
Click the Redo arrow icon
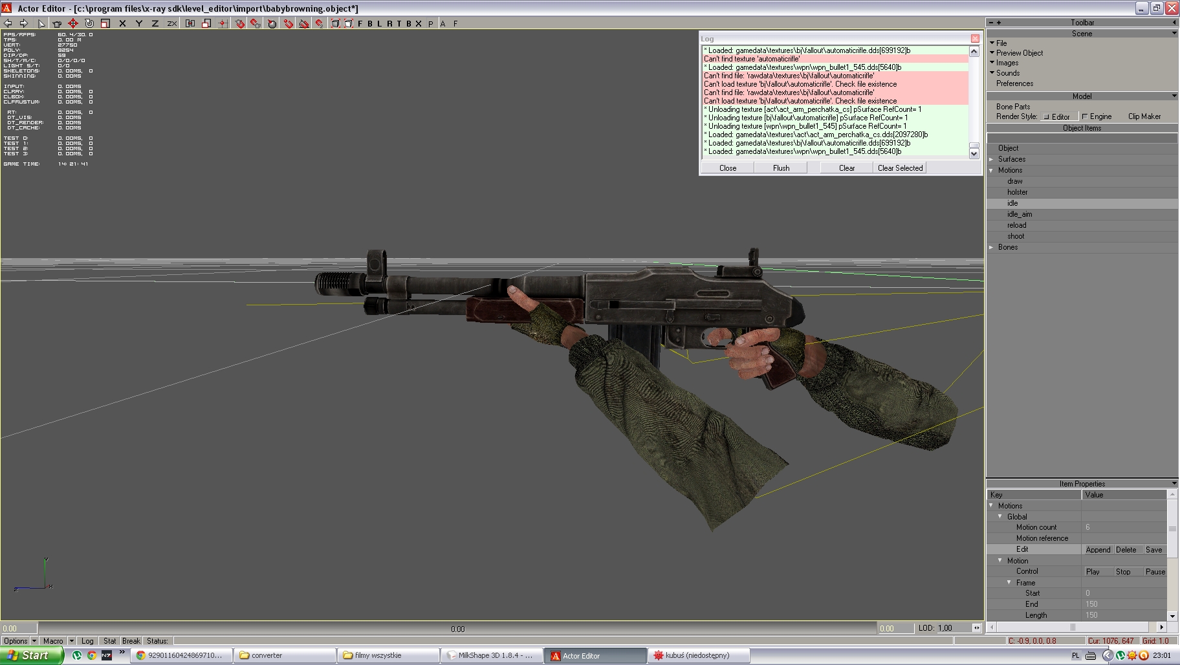coord(24,23)
